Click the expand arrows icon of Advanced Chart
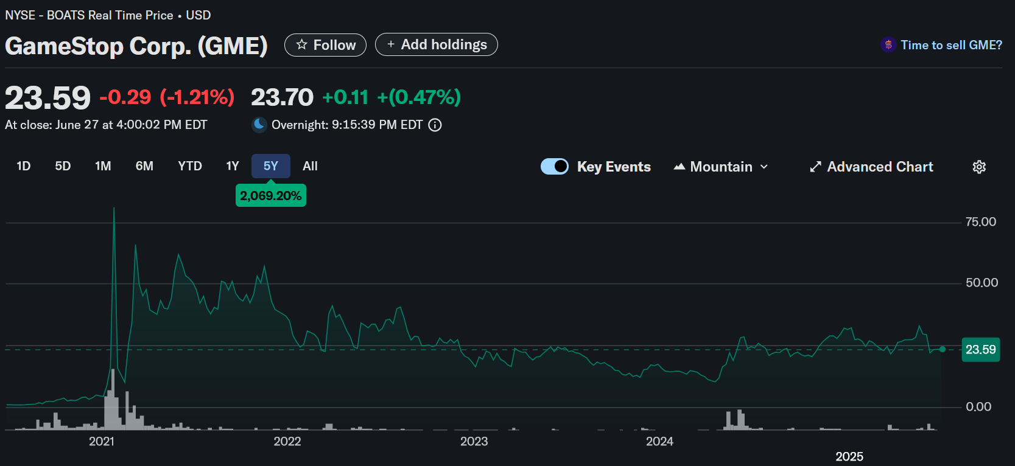The image size is (1015, 466). click(815, 167)
